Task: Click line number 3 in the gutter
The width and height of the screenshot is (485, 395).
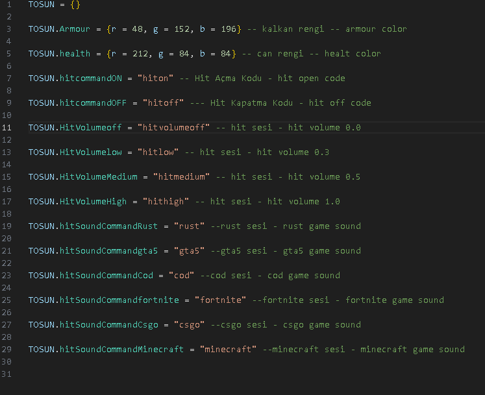Action: 8,29
